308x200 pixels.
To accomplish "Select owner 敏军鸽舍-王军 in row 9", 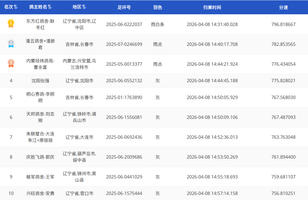I will coord(40,177).
